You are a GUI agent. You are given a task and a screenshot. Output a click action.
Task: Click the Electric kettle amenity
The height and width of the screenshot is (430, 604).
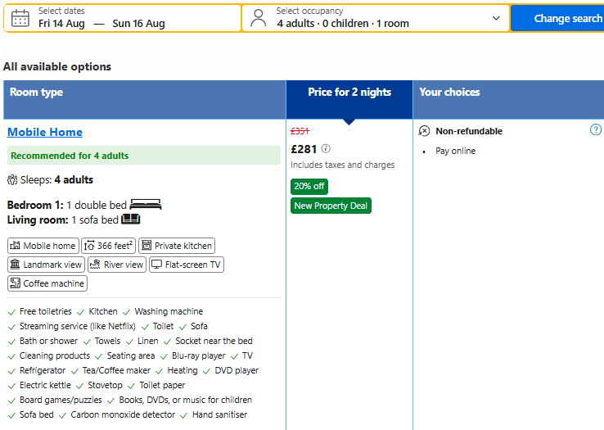[45, 385]
